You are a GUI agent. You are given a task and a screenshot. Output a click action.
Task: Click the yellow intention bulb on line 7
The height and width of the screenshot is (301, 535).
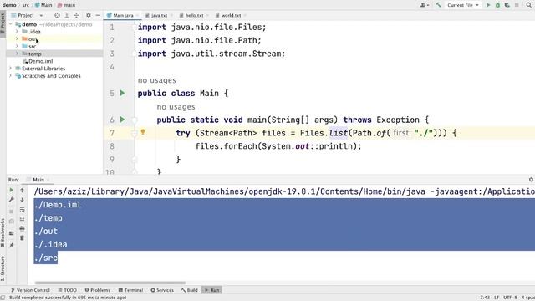(143, 132)
